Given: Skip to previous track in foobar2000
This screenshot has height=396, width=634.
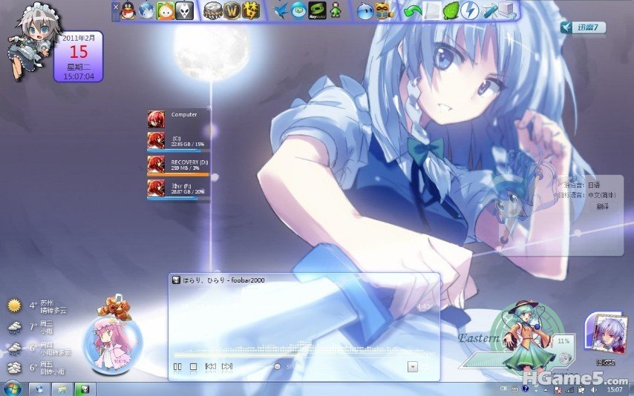Looking at the screenshot, I should coord(210,366).
